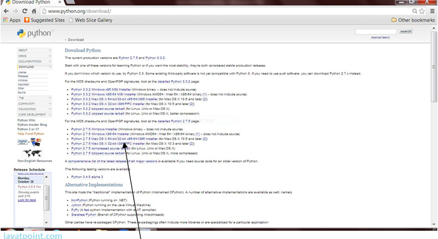This screenshot has width=438, height=239.
Task: Open the Suggested Sites bookmark
Action: click(44, 20)
